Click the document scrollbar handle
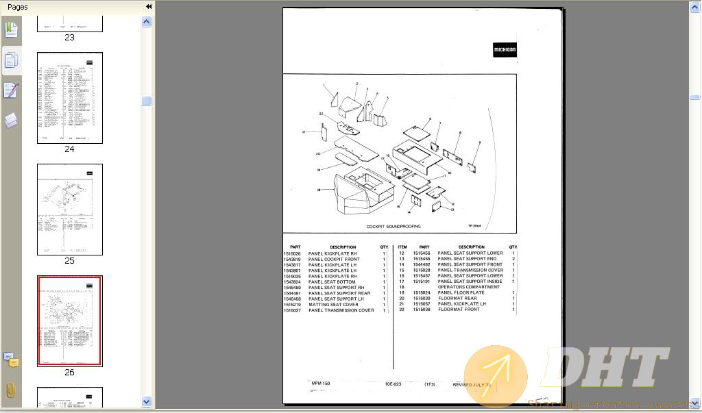The width and height of the screenshot is (702, 413). 695,97
